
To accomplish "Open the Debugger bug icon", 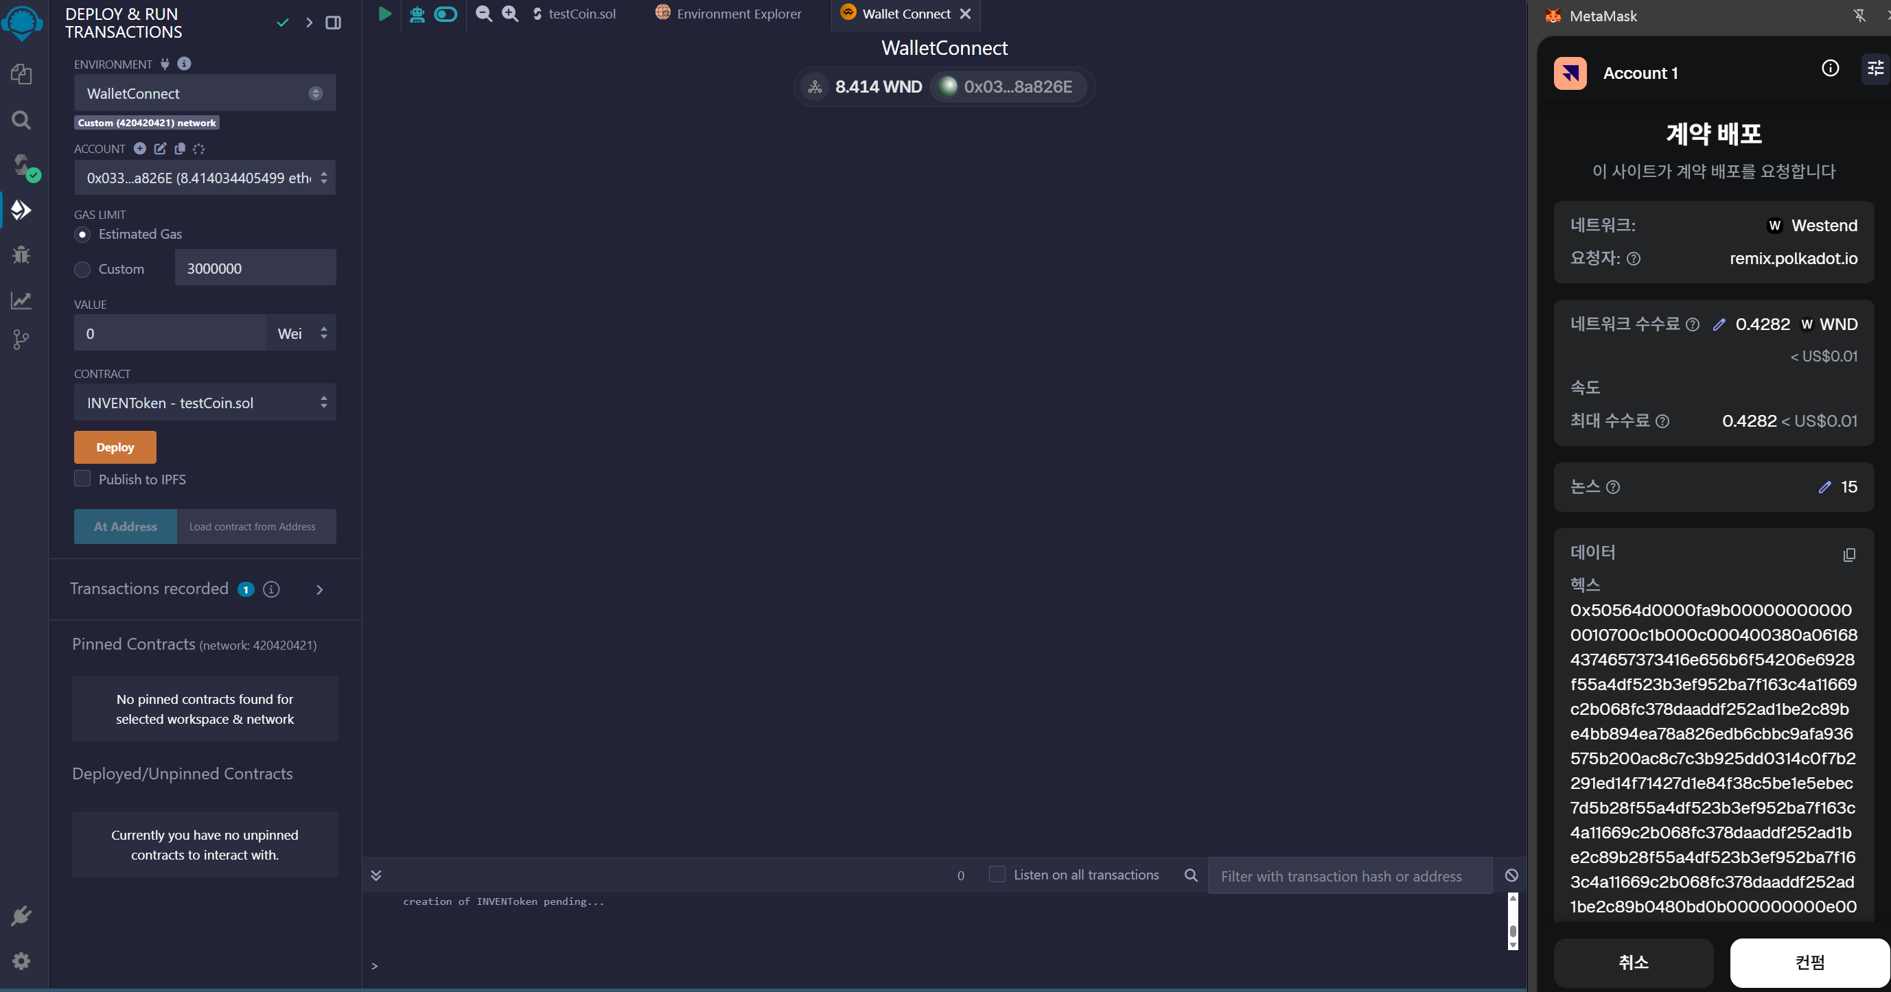I will [x=21, y=255].
